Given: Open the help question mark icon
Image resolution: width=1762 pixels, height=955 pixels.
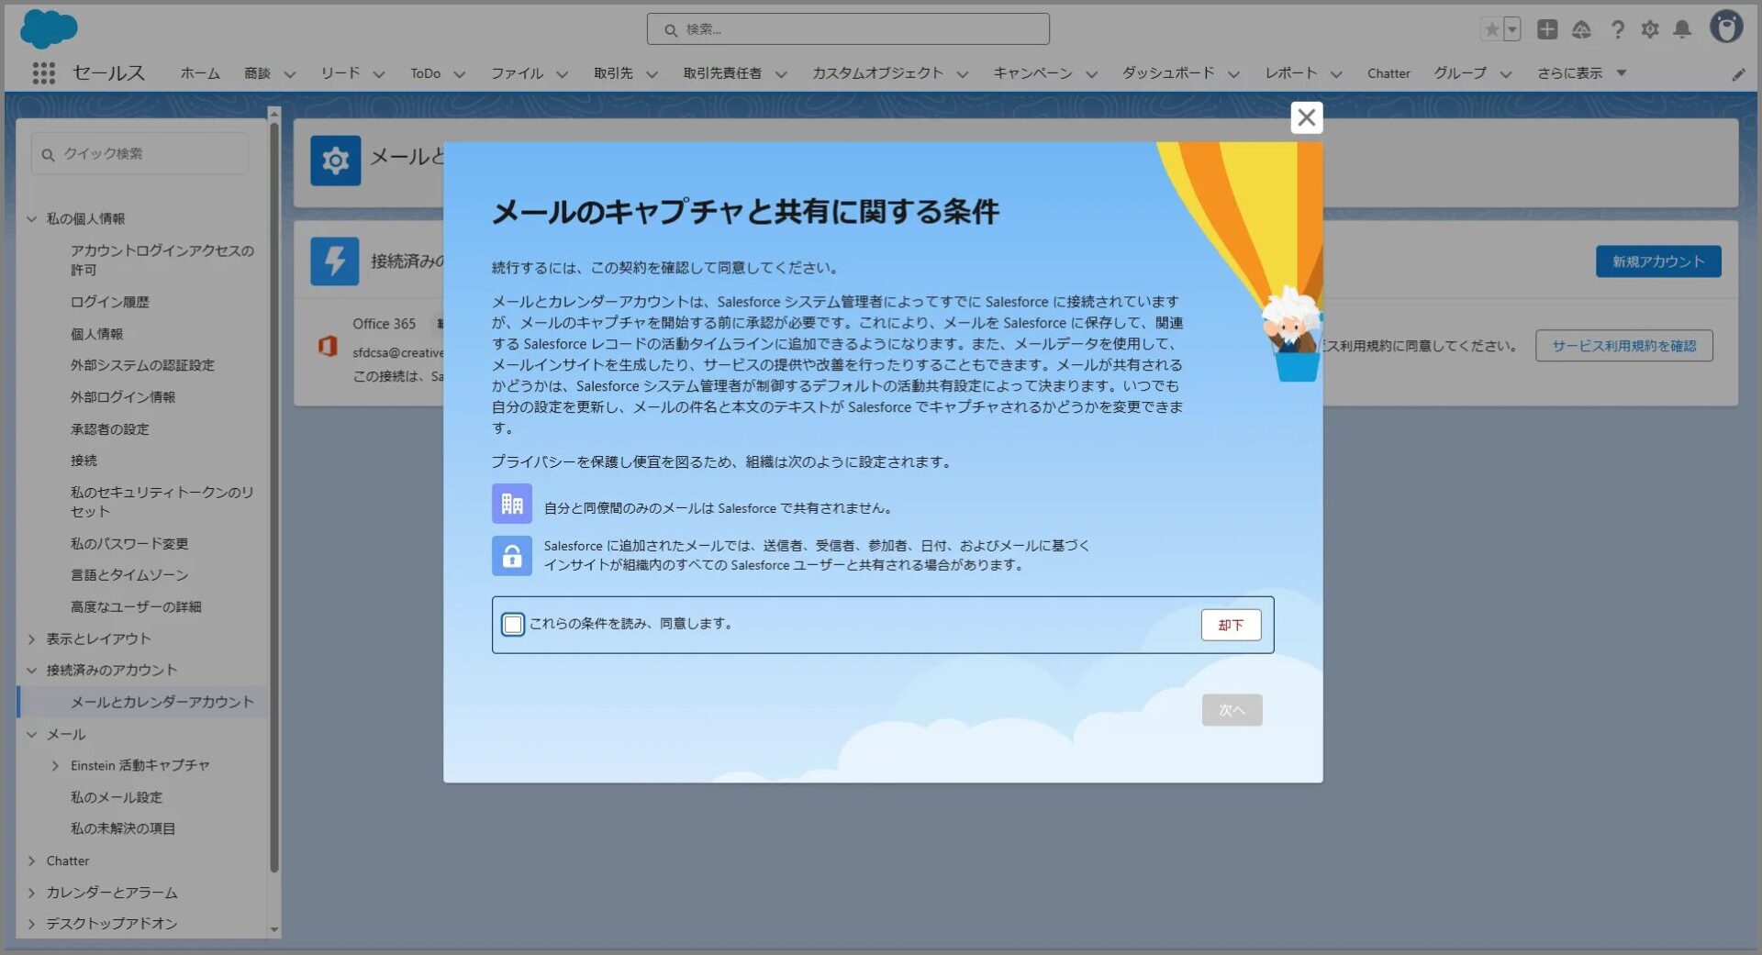Looking at the screenshot, I should point(1618,29).
